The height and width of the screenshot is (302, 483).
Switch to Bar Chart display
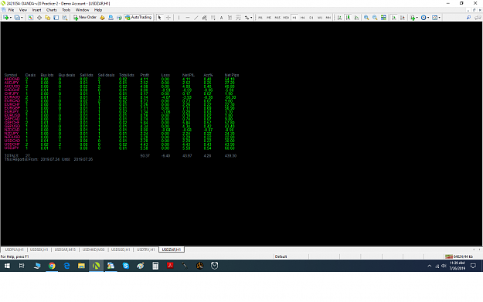tap(339, 18)
